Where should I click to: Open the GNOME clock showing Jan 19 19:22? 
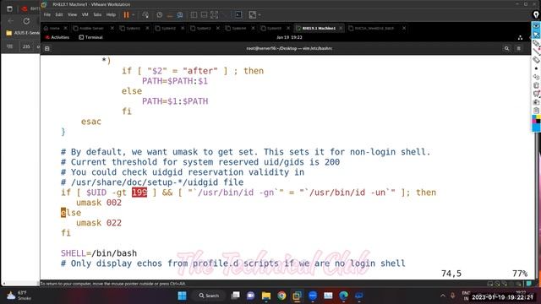tap(289, 37)
